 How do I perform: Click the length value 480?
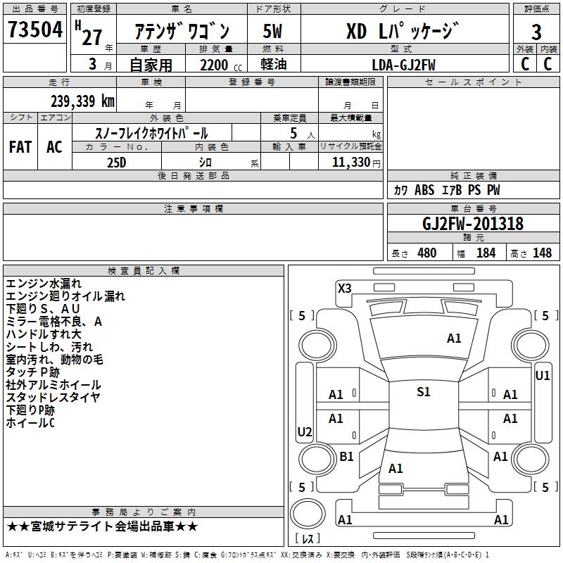point(427,253)
